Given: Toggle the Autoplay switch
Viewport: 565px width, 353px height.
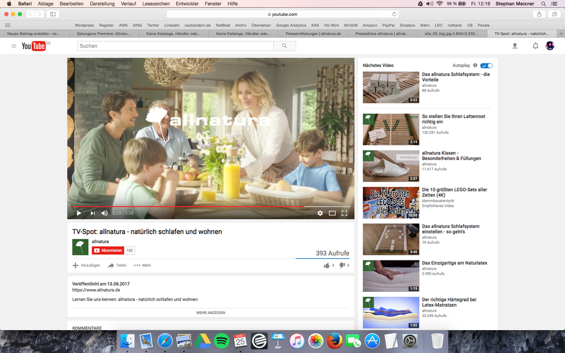Looking at the screenshot, I should (486, 66).
